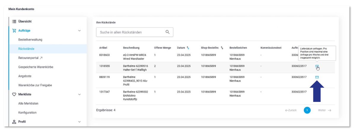Collapse the Aufträge section chevron

(x=79, y=31)
